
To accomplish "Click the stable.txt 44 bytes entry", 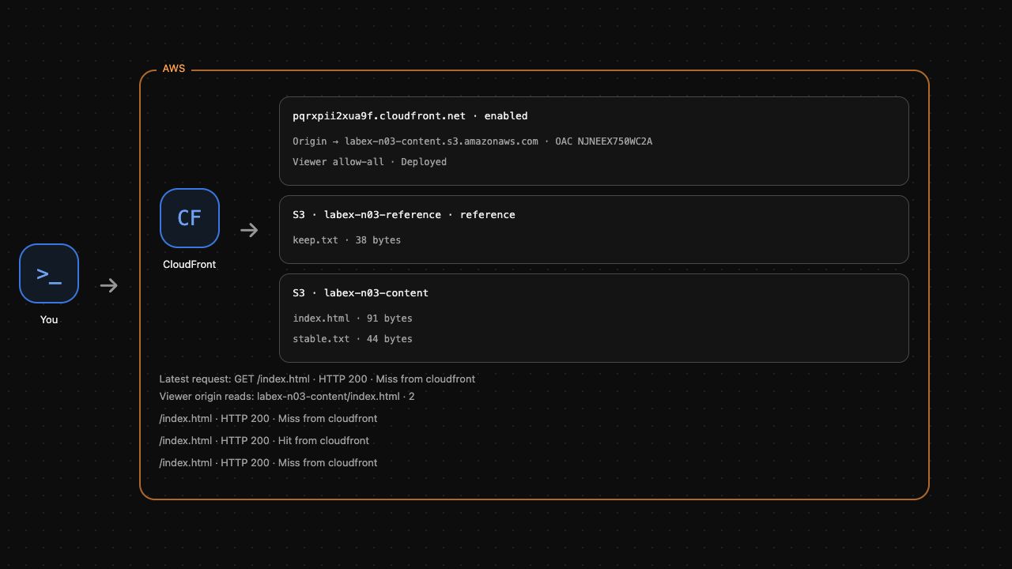I will (353, 339).
